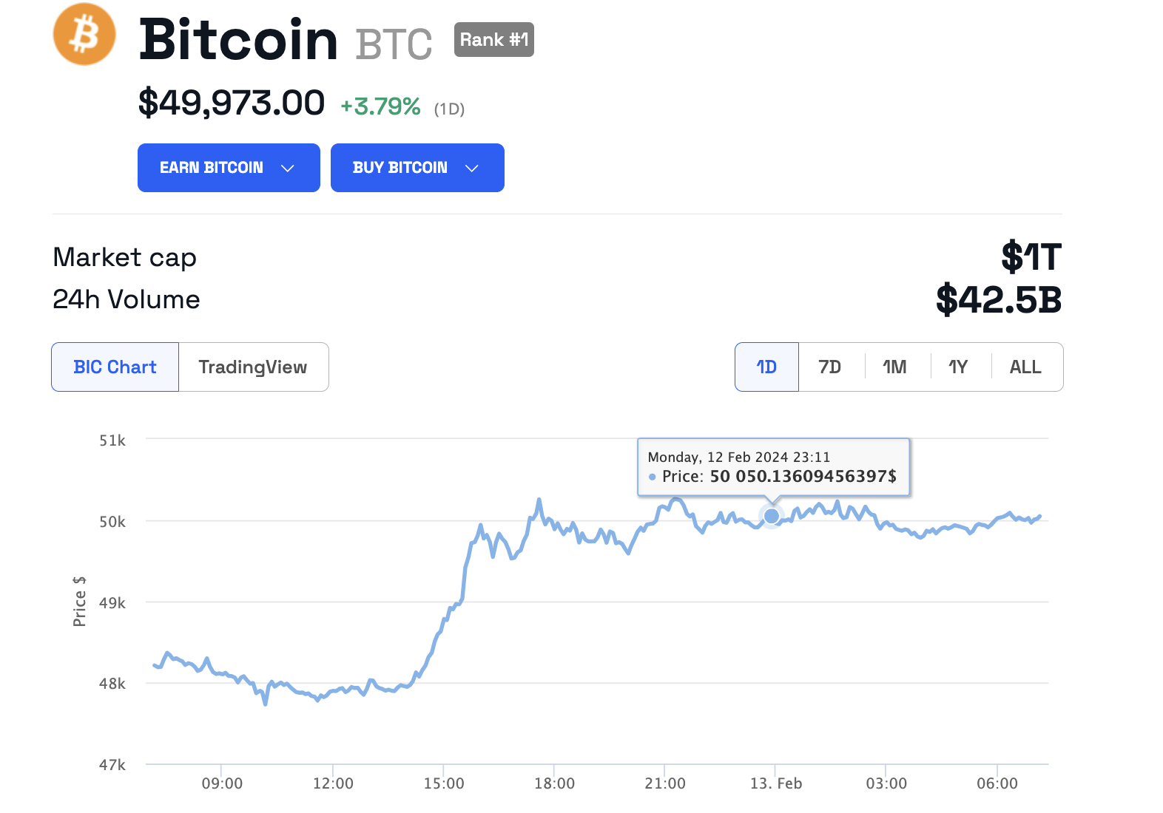Click the BTC ticker symbol

coord(394,44)
